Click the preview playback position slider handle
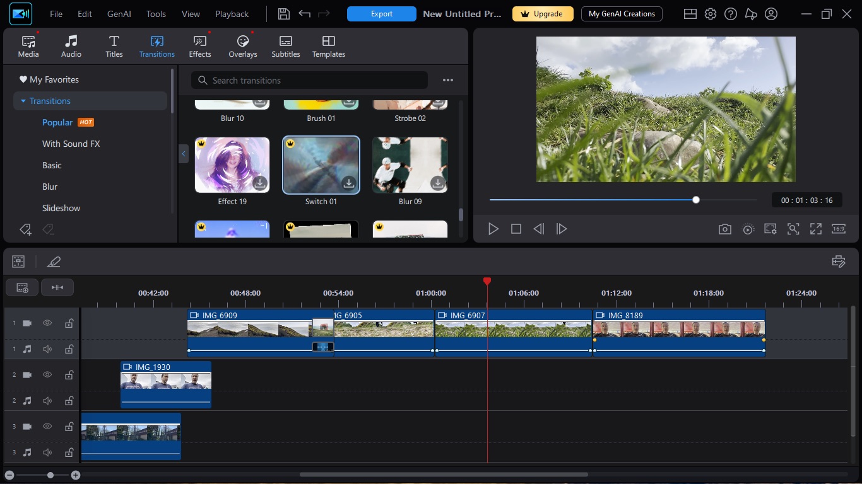Image resolution: width=862 pixels, height=484 pixels. [696, 200]
